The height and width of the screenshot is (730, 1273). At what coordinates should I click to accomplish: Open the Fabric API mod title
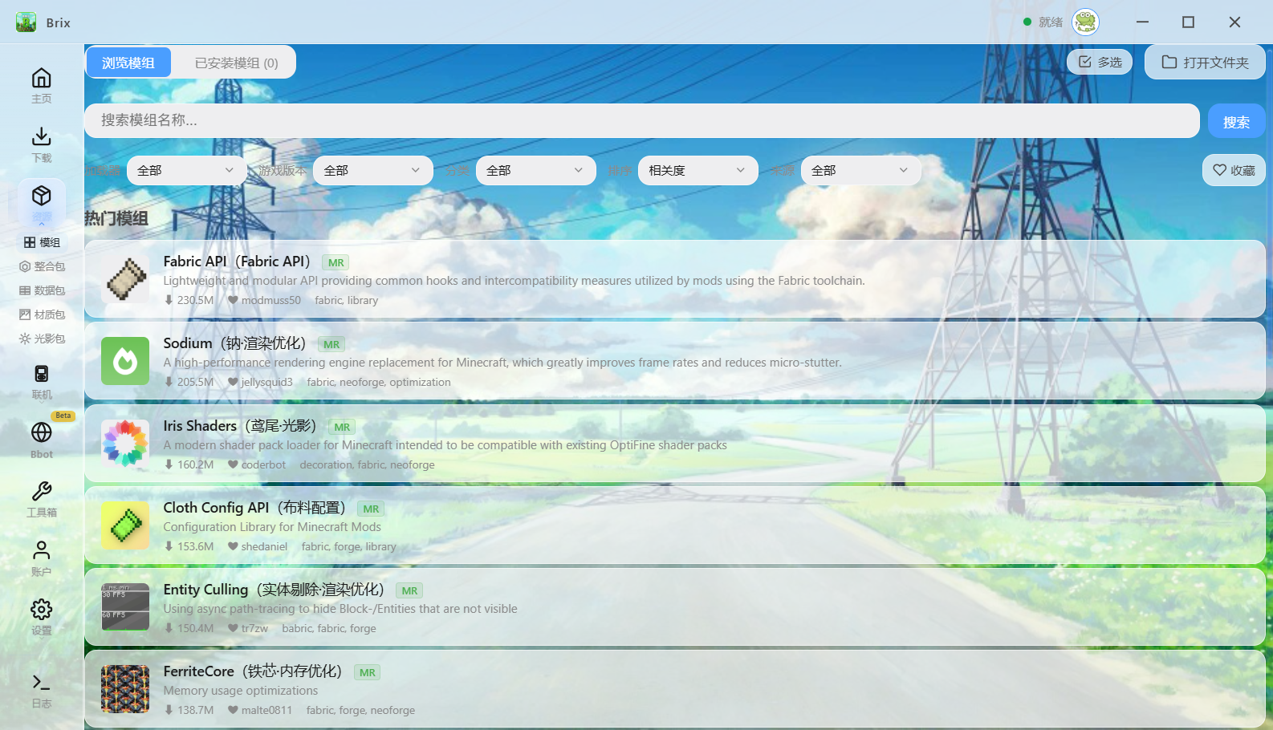pyautogui.click(x=237, y=262)
